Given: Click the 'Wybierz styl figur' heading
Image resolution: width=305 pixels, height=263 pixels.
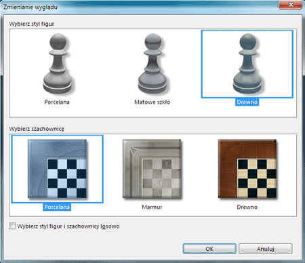Looking at the screenshot, I should click(x=32, y=24).
